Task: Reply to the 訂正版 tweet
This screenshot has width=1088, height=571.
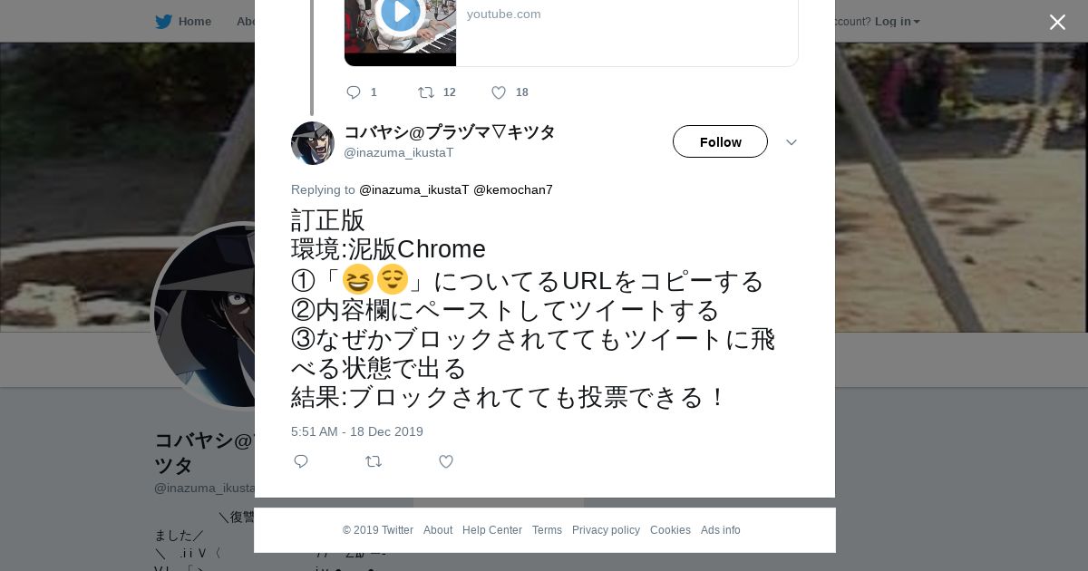Action: tap(301, 461)
